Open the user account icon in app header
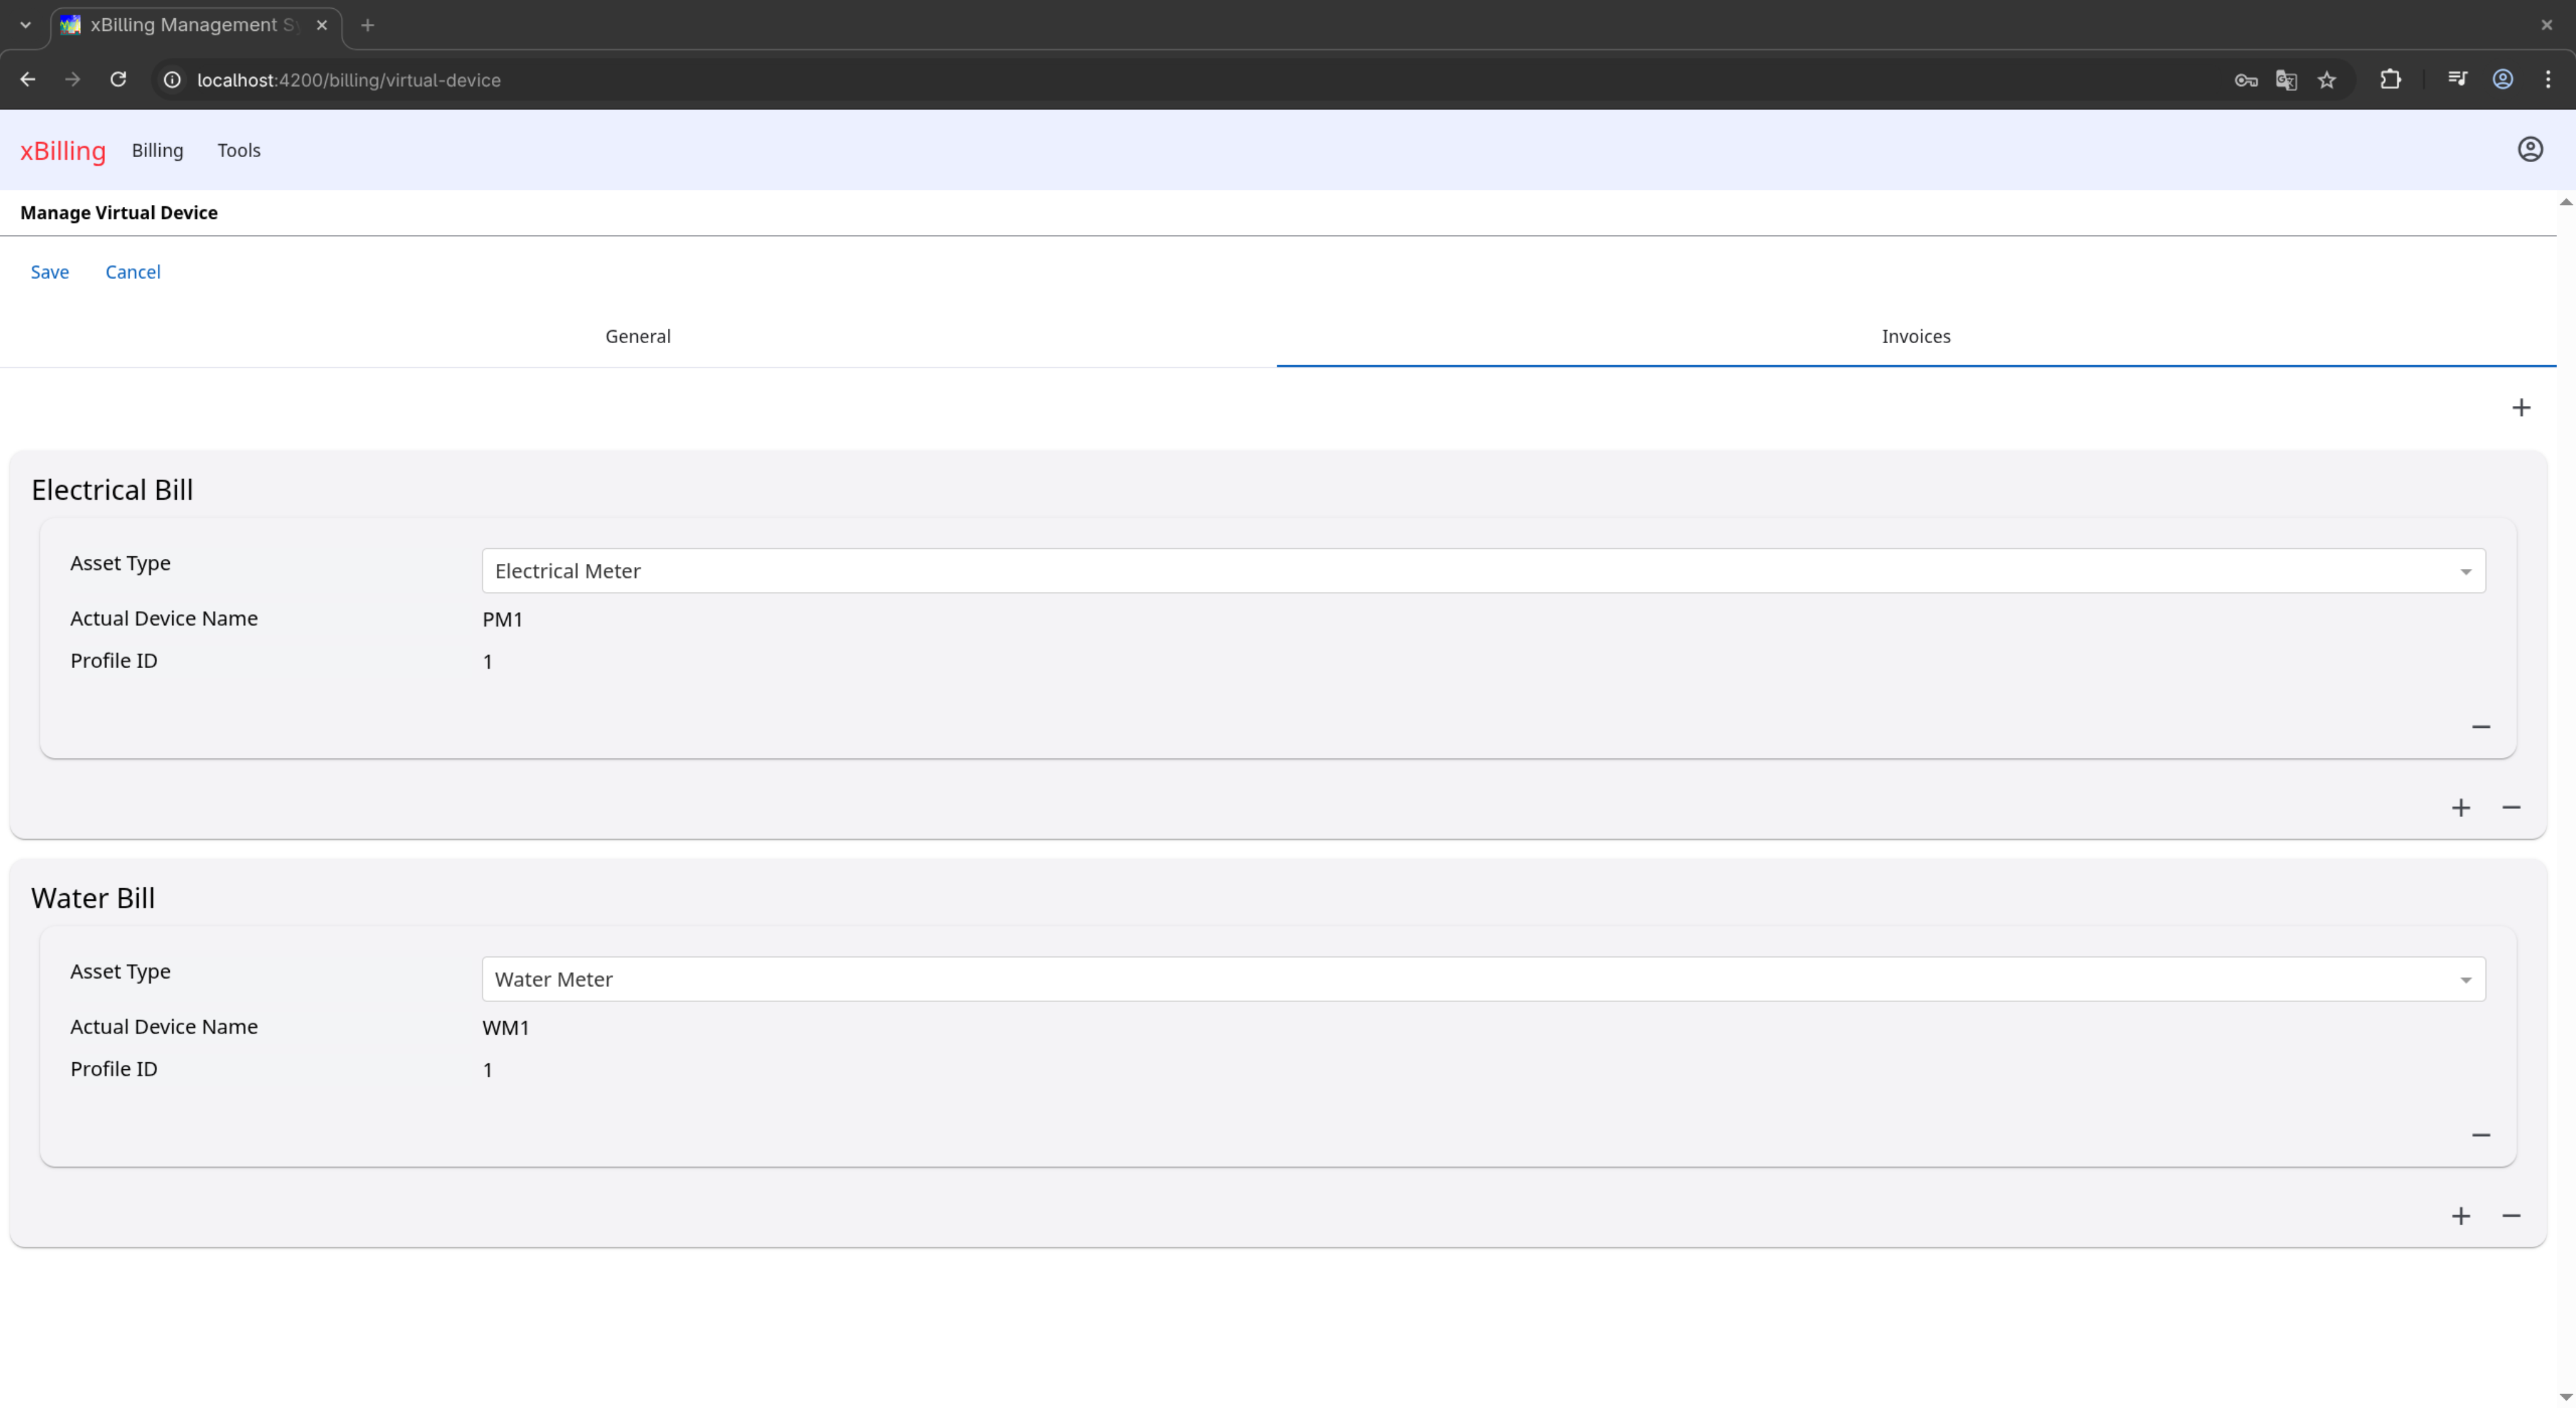The height and width of the screenshot is (1408, 2576). pos(2529,150)
